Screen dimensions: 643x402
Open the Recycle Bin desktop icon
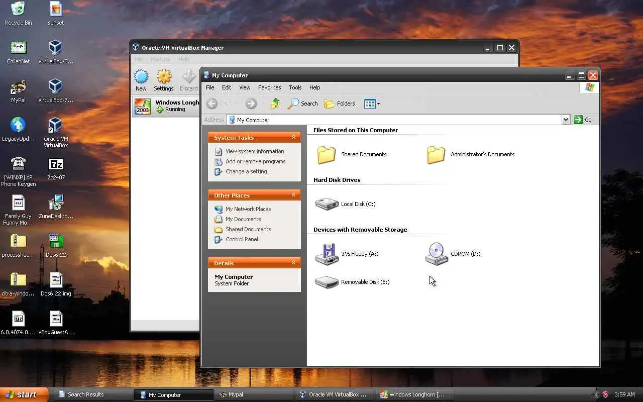point(18,14)
